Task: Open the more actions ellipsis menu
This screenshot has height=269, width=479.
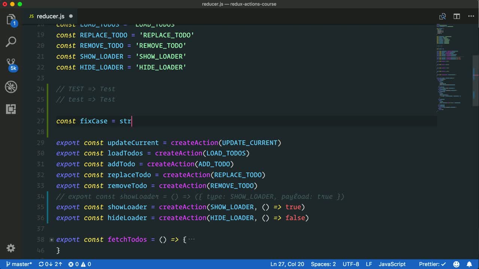Action: pyautogui.click(x=471, y=16)
